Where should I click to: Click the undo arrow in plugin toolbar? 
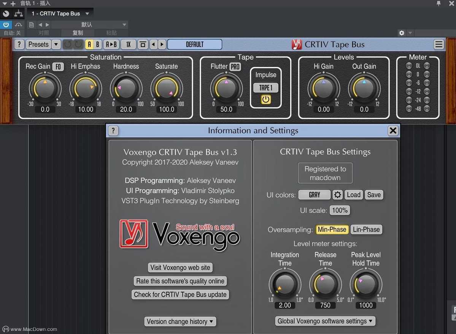[68, 45]
